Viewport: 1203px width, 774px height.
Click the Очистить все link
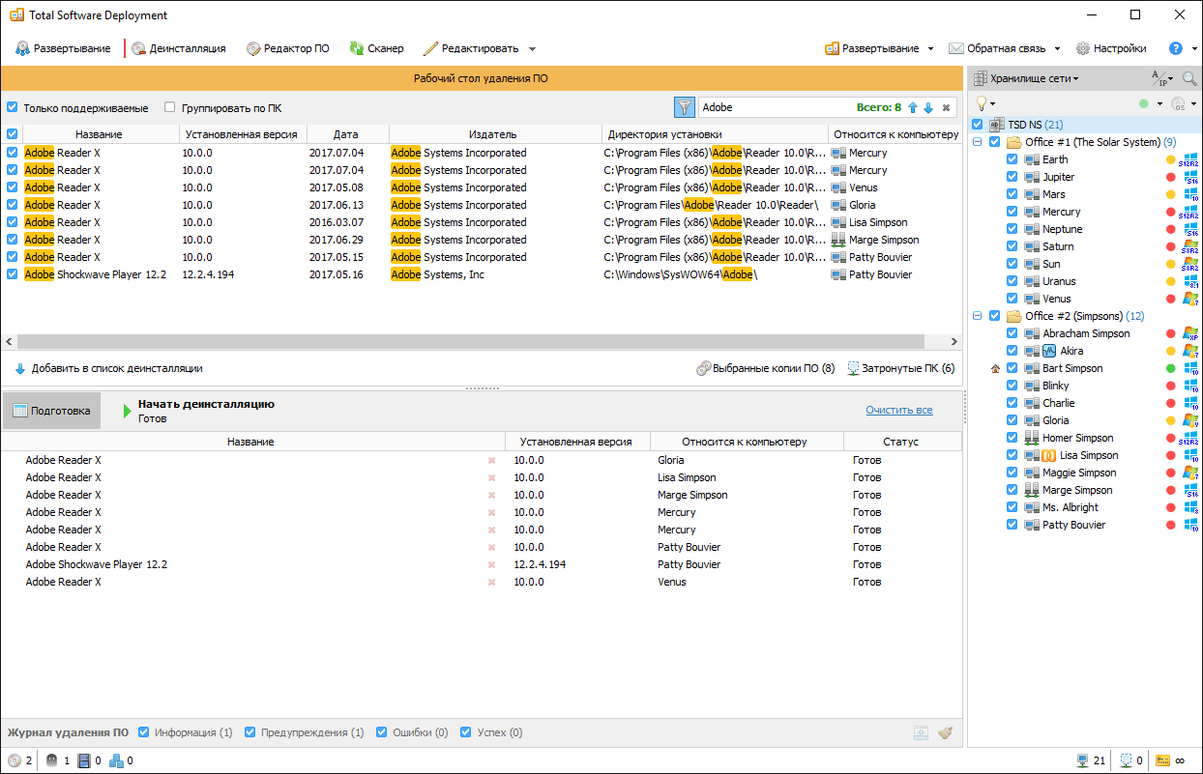[898, 410]
